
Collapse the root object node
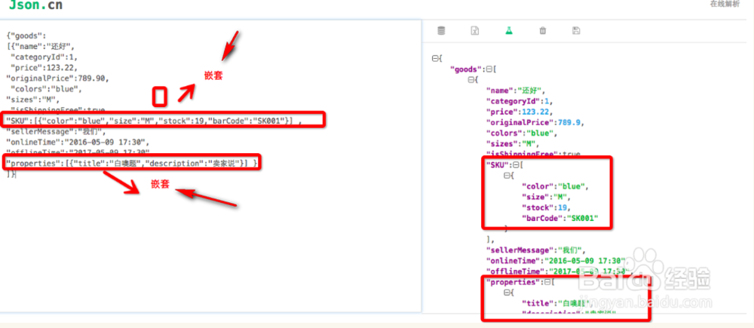tap(435, 58)
